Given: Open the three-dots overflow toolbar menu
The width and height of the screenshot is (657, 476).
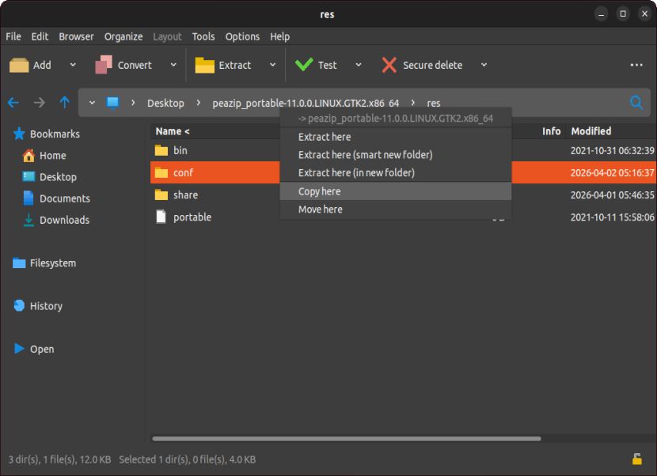Looking at the screenshot, I should [636, 65].
